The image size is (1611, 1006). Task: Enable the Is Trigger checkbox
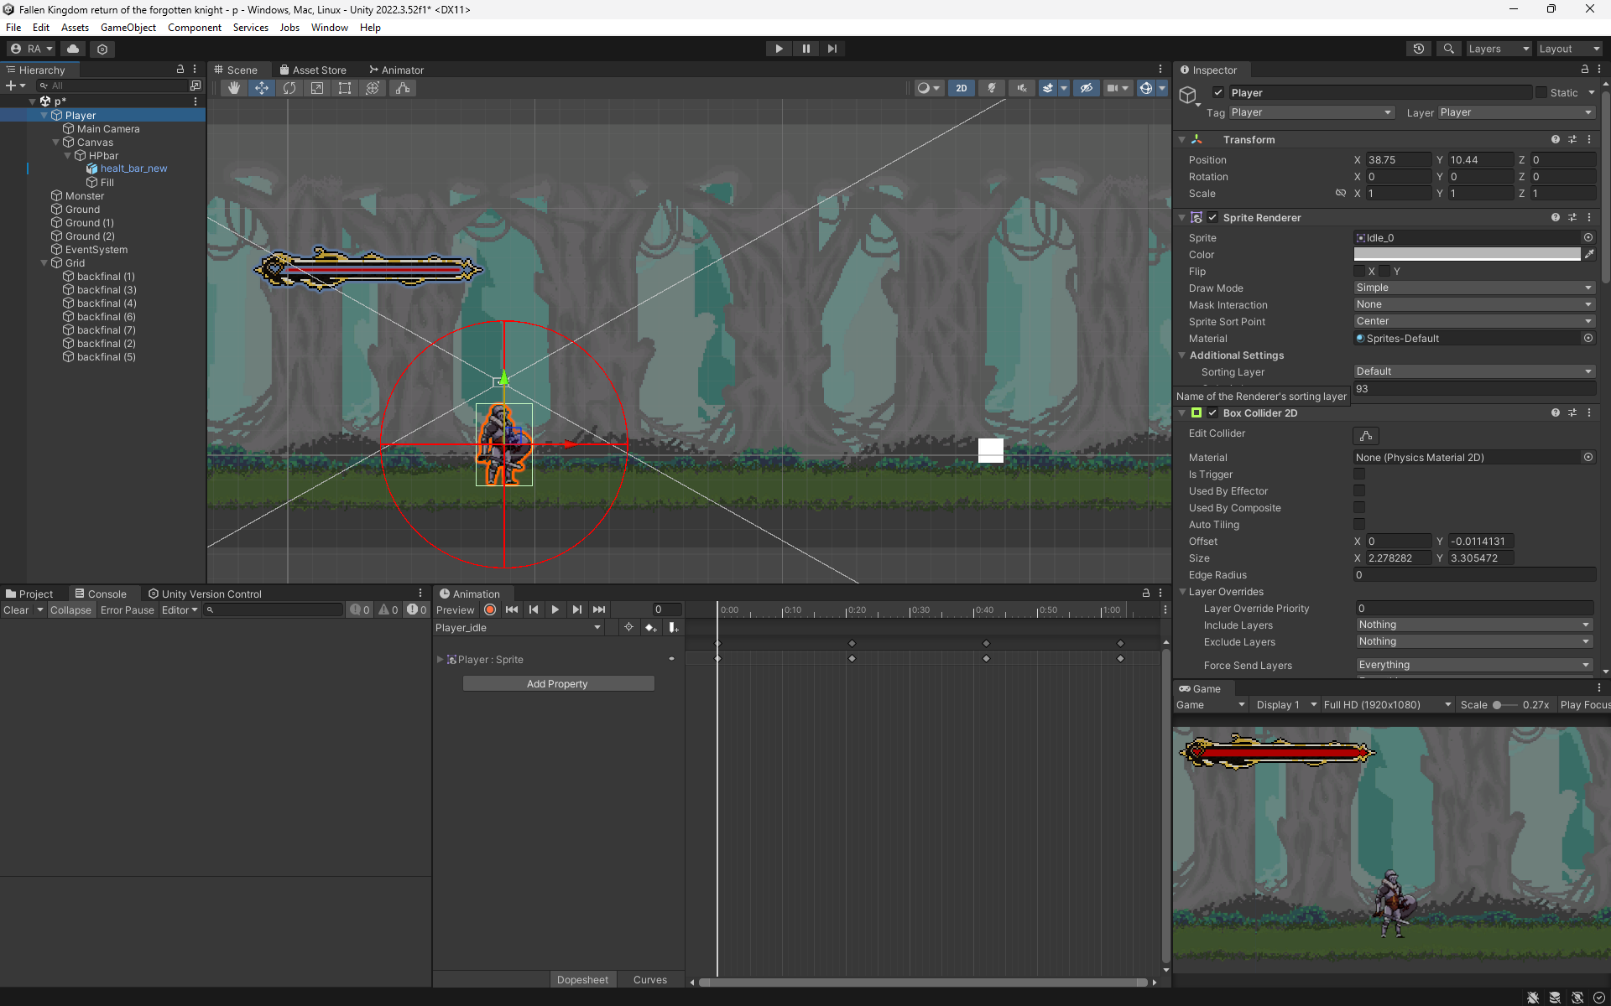tap(1359, 474)
